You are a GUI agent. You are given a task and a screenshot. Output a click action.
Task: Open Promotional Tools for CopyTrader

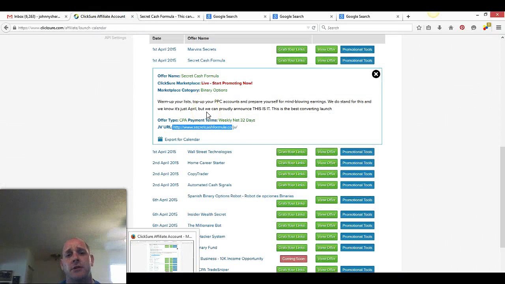pos(357,174)
